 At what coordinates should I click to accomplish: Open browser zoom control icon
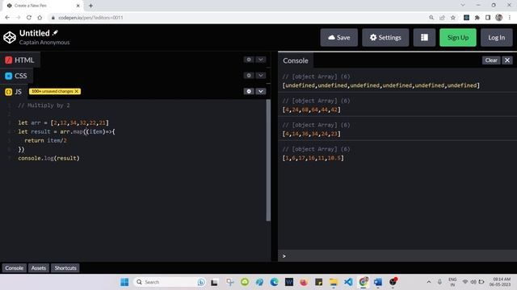tap(431, 18)
